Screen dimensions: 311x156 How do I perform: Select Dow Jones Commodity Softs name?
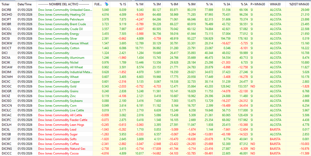(58, 139)
